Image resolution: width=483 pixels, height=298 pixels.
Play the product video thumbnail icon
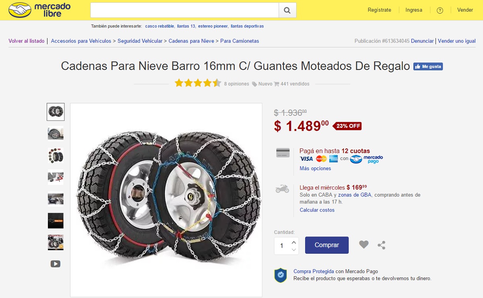pos(56,264)
